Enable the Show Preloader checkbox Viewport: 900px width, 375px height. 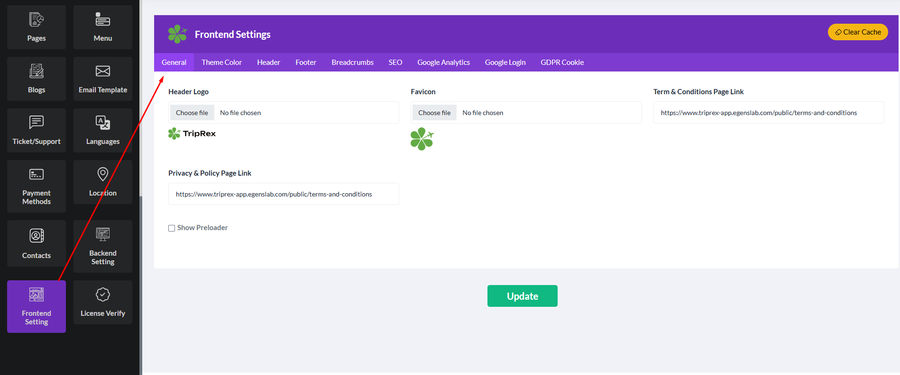coord(172,228)
